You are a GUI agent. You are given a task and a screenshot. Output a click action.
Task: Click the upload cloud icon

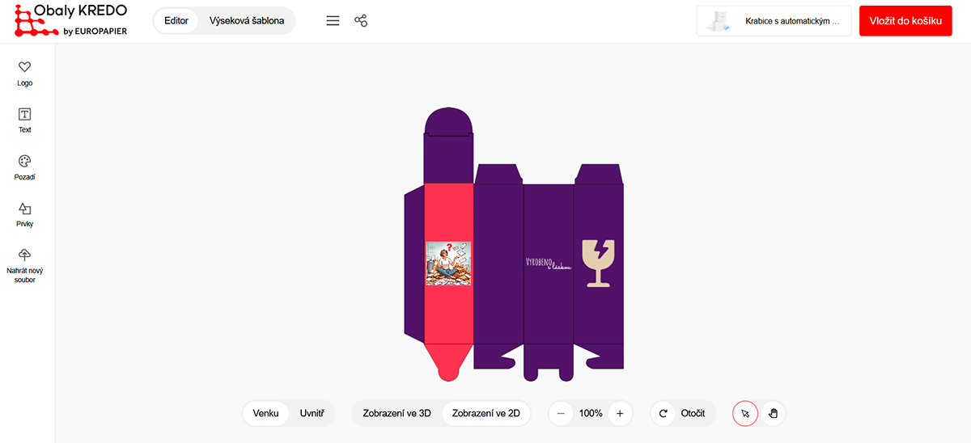pyautogui.click(x=25, y=255)
